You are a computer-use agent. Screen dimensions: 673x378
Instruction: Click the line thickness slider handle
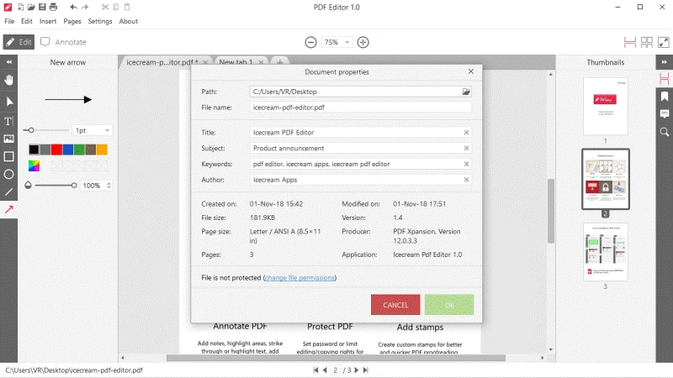coord(31,130)
